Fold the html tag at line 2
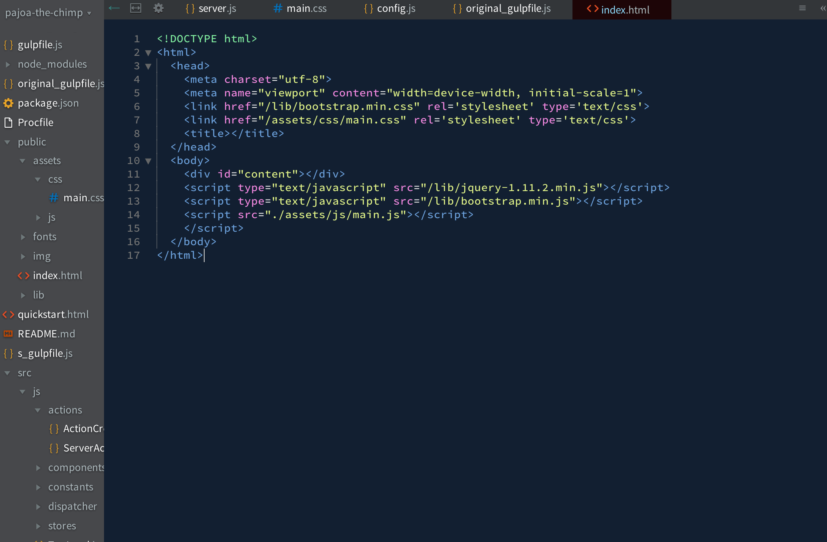This screenshot has height=542, width=827. [148, 52]
